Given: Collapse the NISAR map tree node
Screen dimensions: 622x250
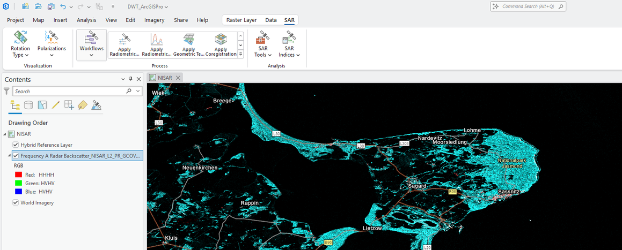Looking at the screenshot, I should click(x=4, y=134).
